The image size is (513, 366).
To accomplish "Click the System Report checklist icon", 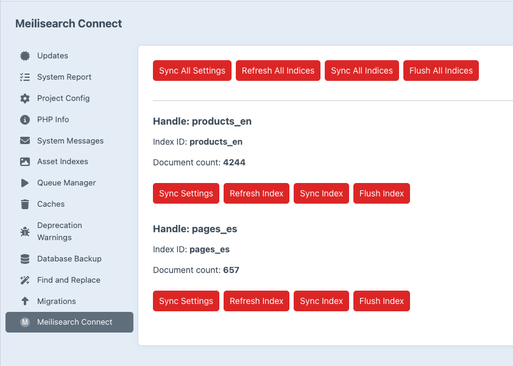I will tap(25, 77).
